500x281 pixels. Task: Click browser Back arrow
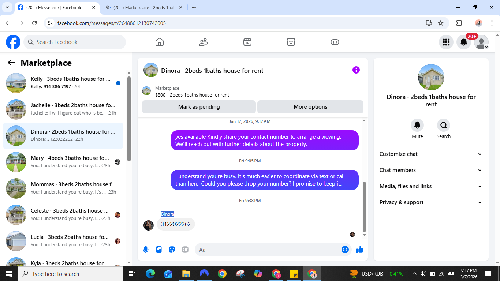coord(8,23)
